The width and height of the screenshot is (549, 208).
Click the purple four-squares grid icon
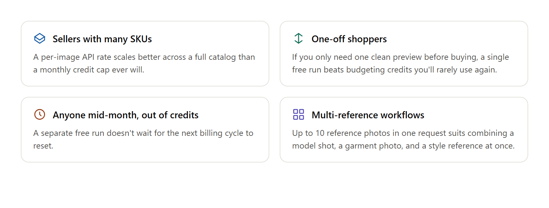point(299,114)
